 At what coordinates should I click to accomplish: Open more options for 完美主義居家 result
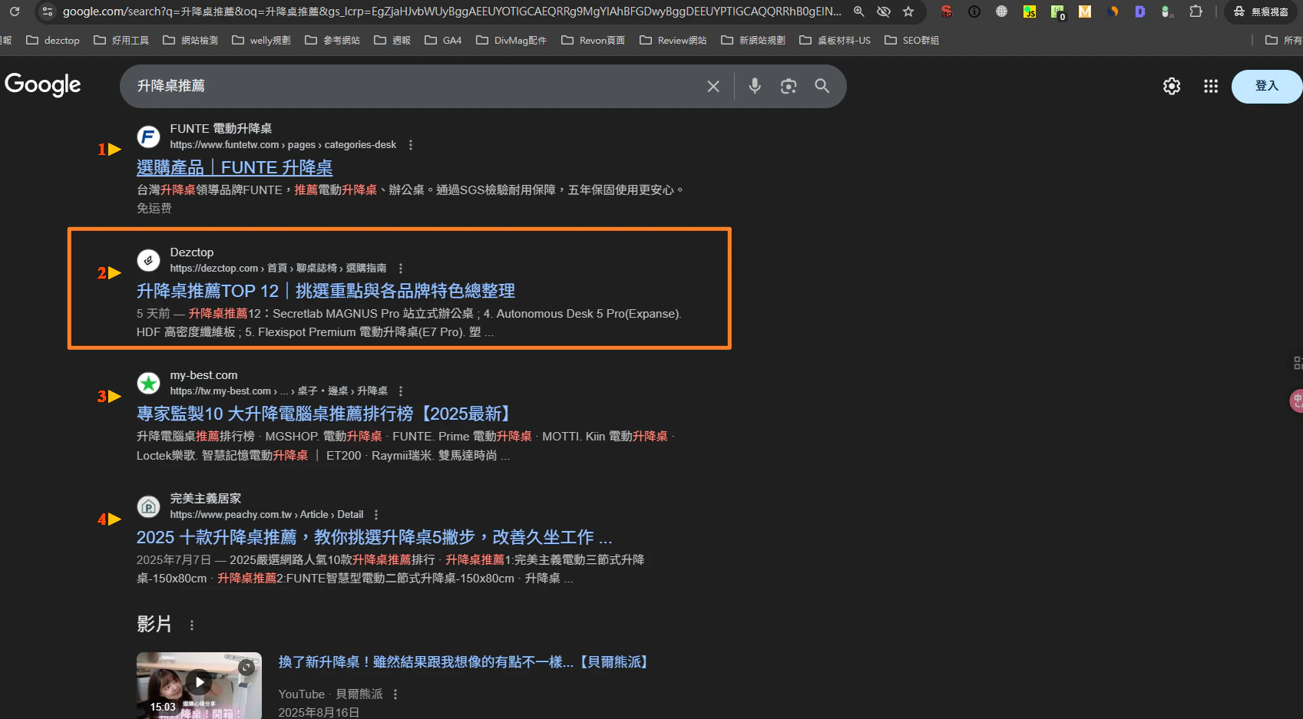tap(376, 515)
